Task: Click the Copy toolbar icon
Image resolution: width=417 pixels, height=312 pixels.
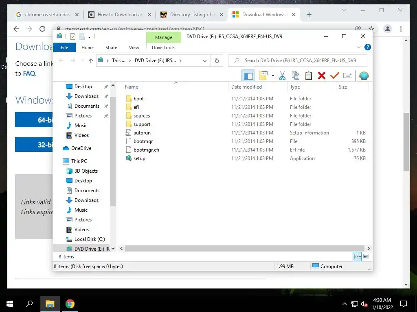Action: tap(296, 76)
